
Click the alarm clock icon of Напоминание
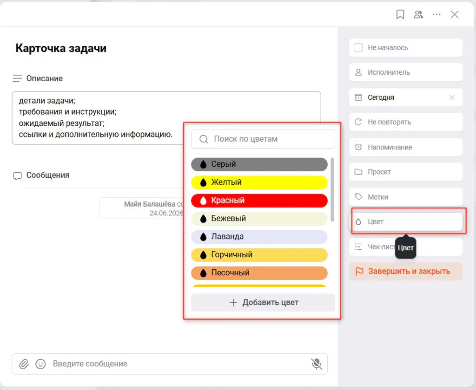click(358, 147)
